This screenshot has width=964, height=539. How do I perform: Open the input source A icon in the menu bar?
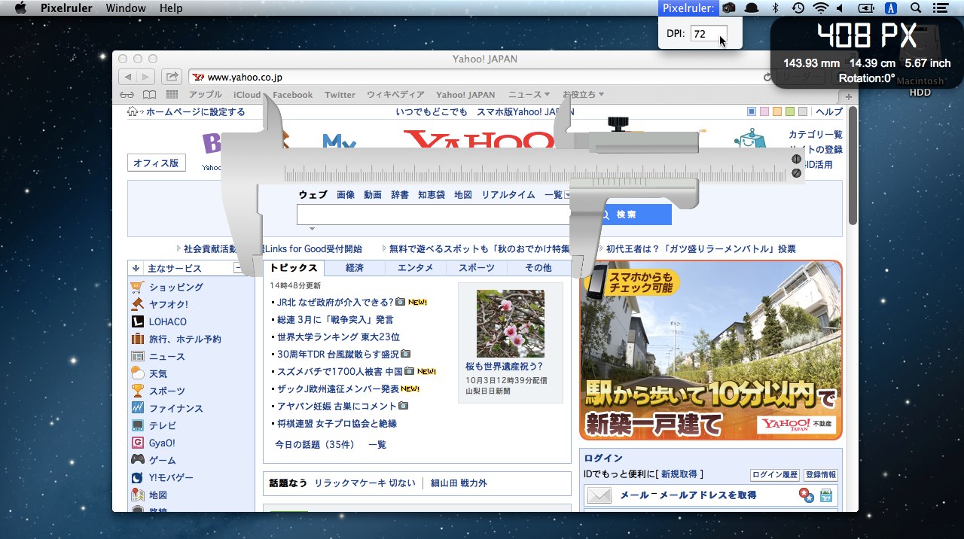click(x=892, y=8)
